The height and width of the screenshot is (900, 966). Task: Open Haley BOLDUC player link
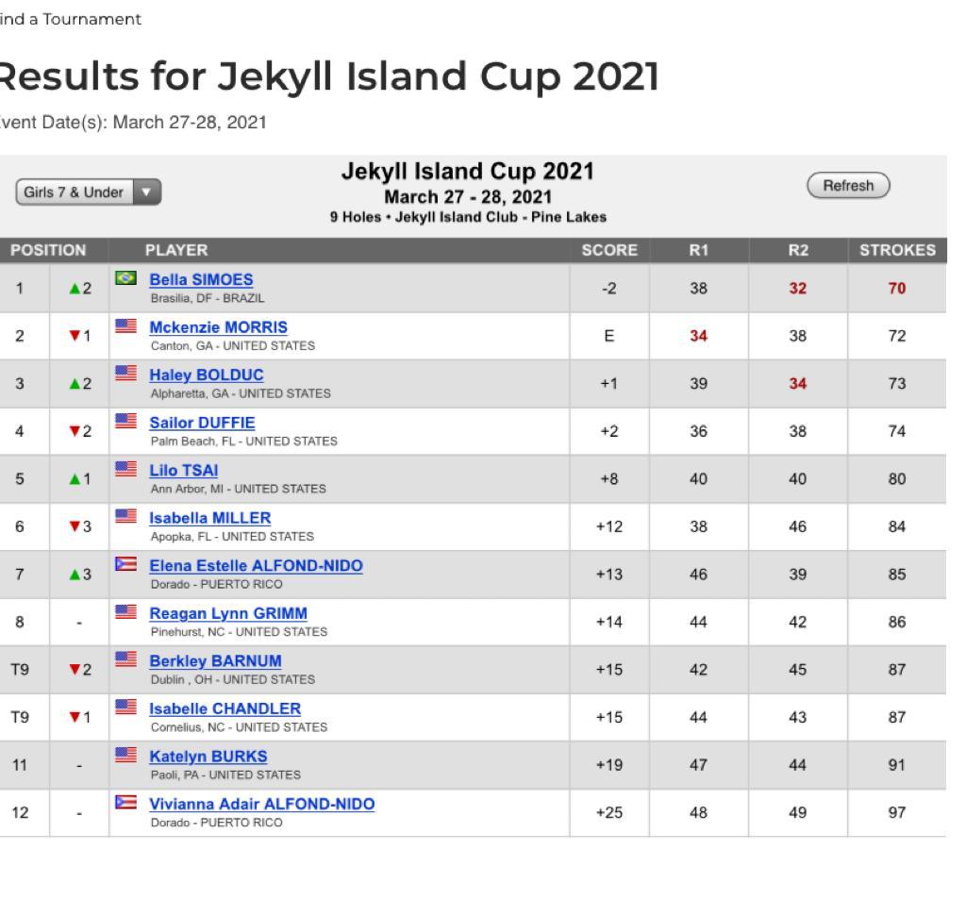[207, 375]
